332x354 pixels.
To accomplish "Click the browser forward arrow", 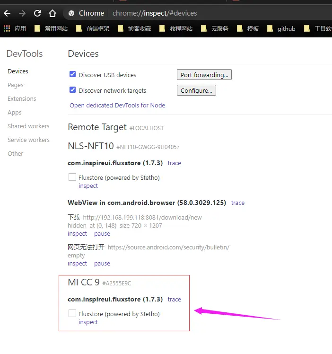I will pos(22,13).
